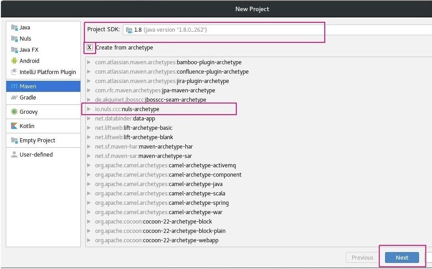Toggle the Create from archetype checkbox
Image resolution: width=432 pixels, height=269 pixels.
[89, 47]
